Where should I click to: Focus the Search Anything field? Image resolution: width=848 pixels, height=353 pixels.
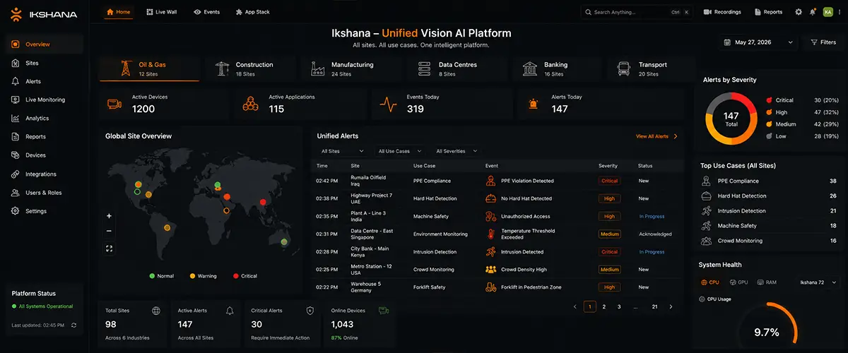tap(637, 12)
